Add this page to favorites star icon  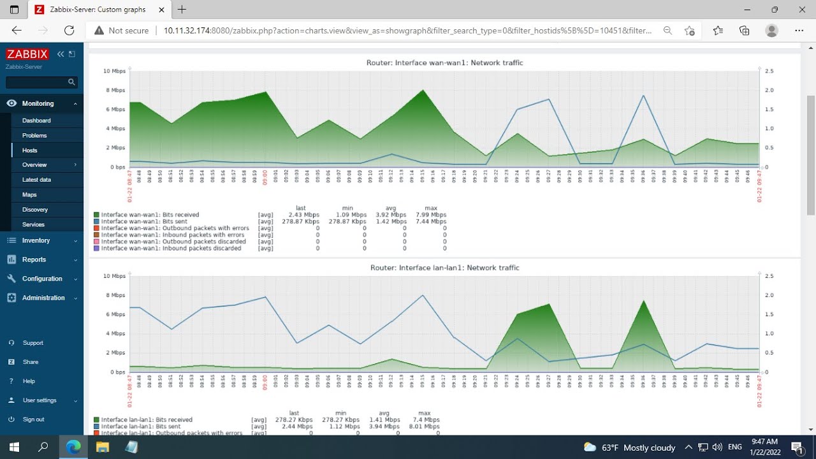(x=690, y=31)
